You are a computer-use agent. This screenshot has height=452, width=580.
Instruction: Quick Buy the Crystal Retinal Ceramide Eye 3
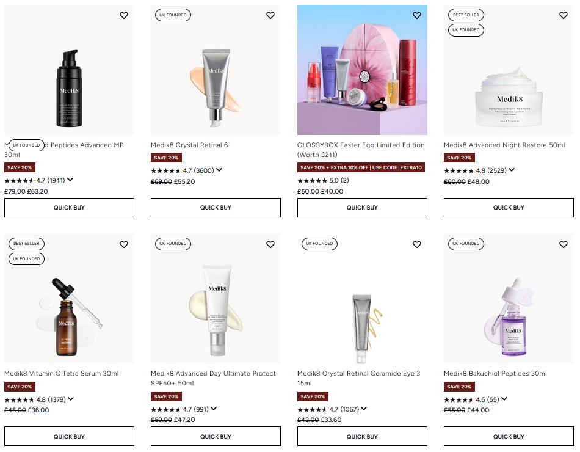pos(362,436)
